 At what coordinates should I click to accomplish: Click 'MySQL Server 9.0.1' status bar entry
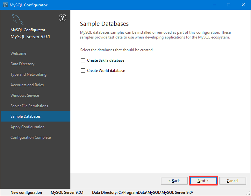click(67, 192)
